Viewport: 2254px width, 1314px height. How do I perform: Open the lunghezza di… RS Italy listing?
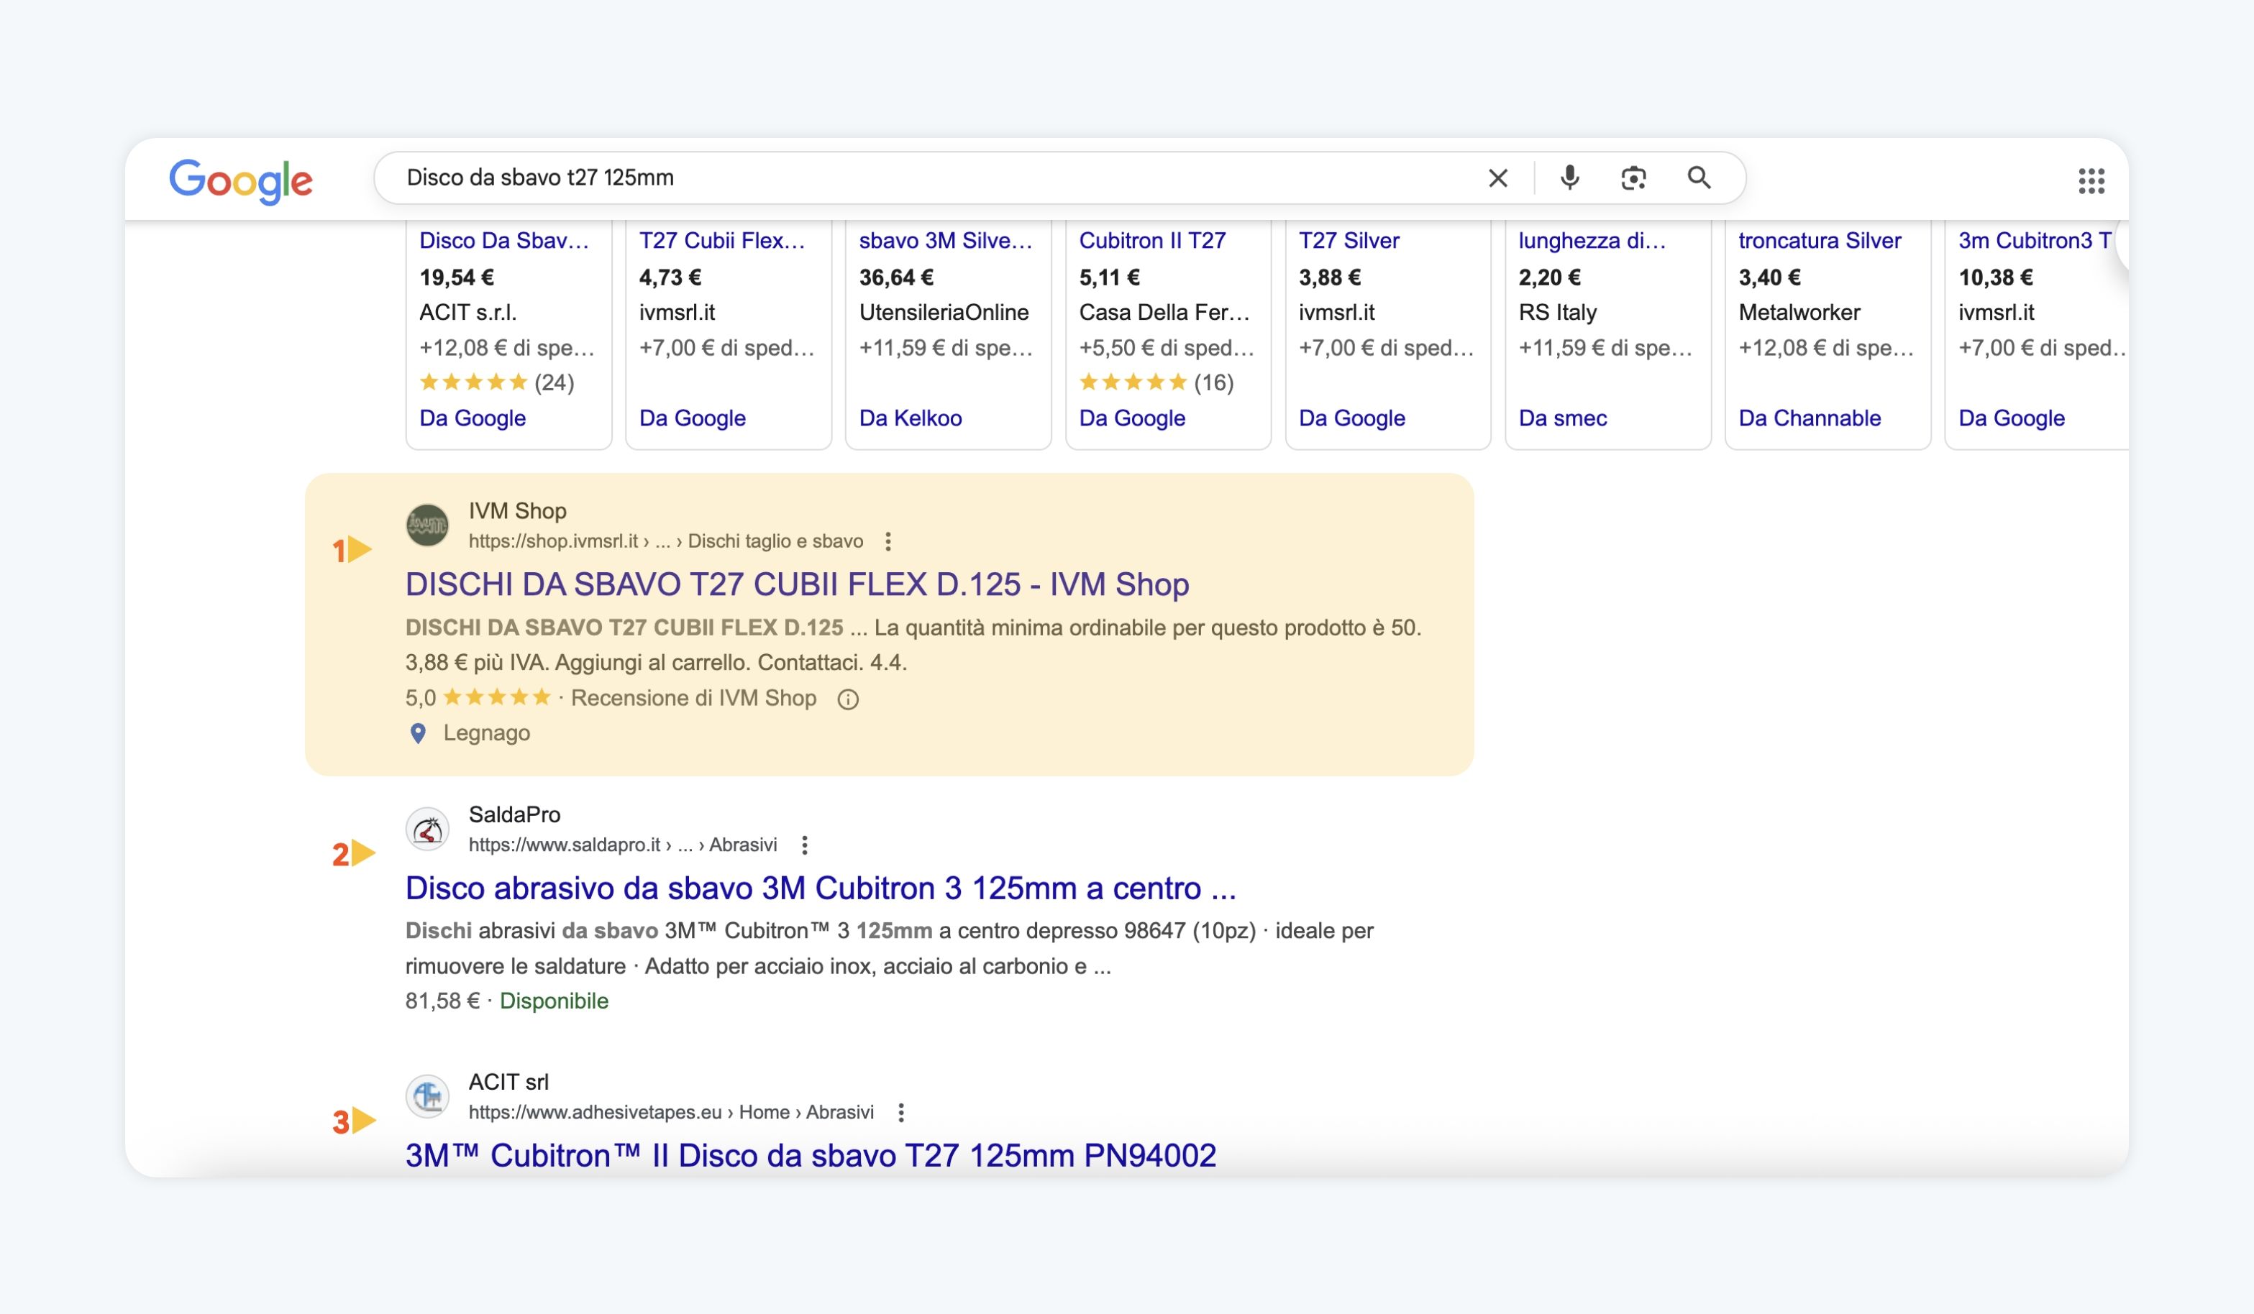point(1591,241)
